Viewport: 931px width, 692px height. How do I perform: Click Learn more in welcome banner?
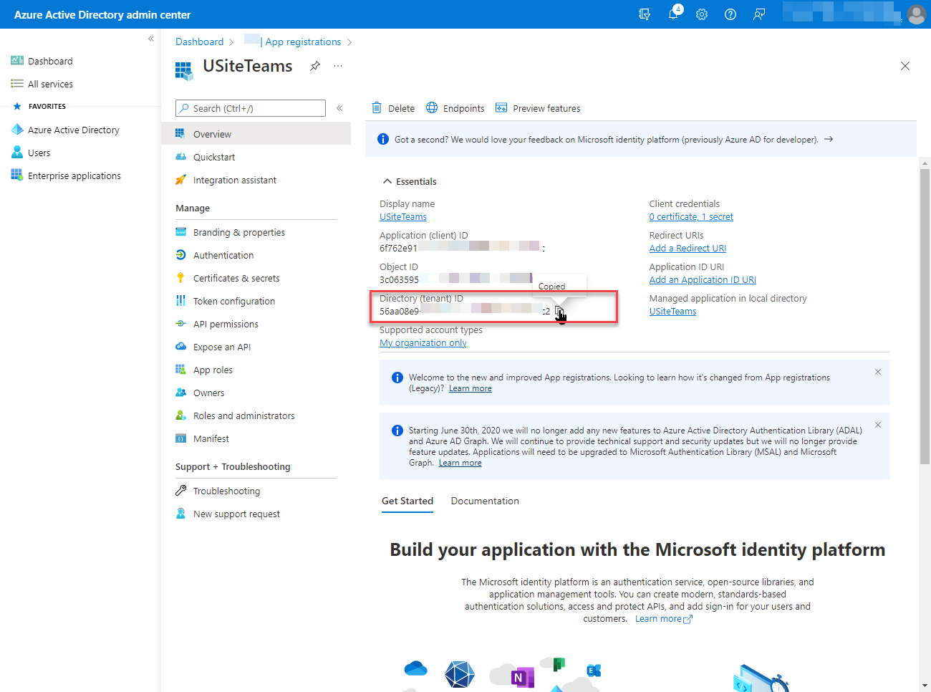point(471,388)
